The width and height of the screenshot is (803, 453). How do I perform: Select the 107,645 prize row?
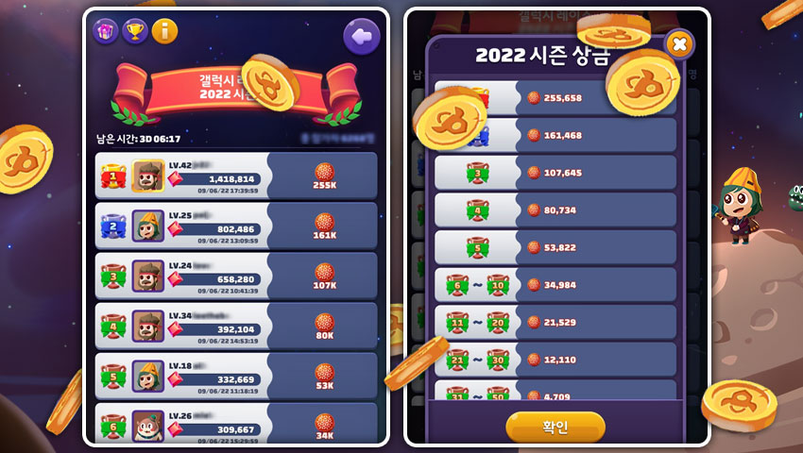tap(555, 173)
